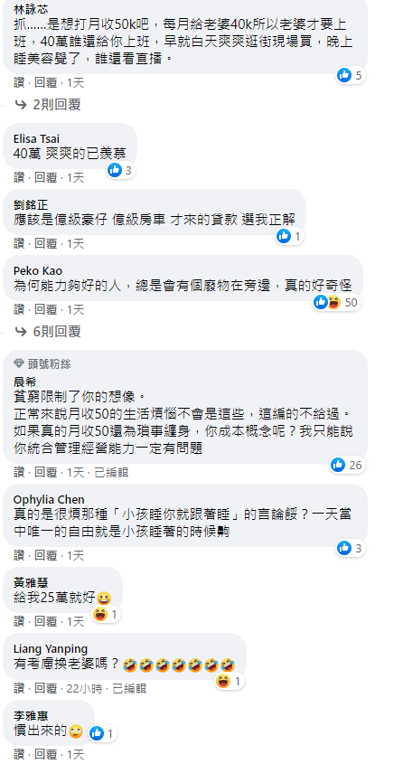This screenshot has width=403, height=764.
Task: Open reactions on Elisa Tsai's comment
Action: (x=120, y=170)
